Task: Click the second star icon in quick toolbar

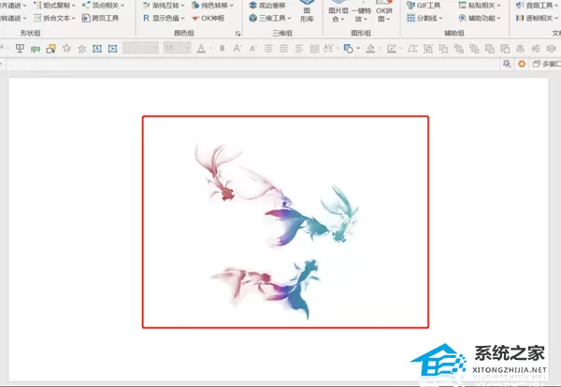Action: coord(81,49)
